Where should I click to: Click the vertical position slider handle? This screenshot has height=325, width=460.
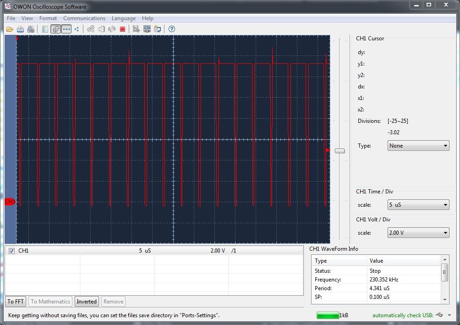[340, 151]
